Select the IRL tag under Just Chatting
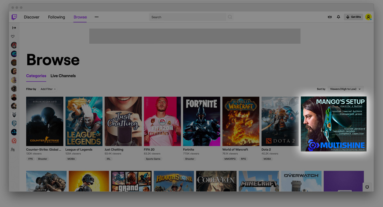 [109, 159]
